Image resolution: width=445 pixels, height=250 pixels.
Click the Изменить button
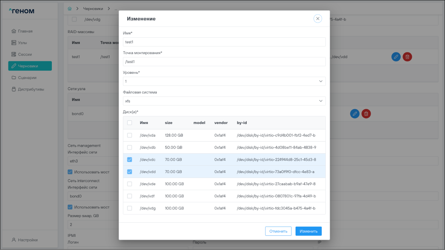308,231
